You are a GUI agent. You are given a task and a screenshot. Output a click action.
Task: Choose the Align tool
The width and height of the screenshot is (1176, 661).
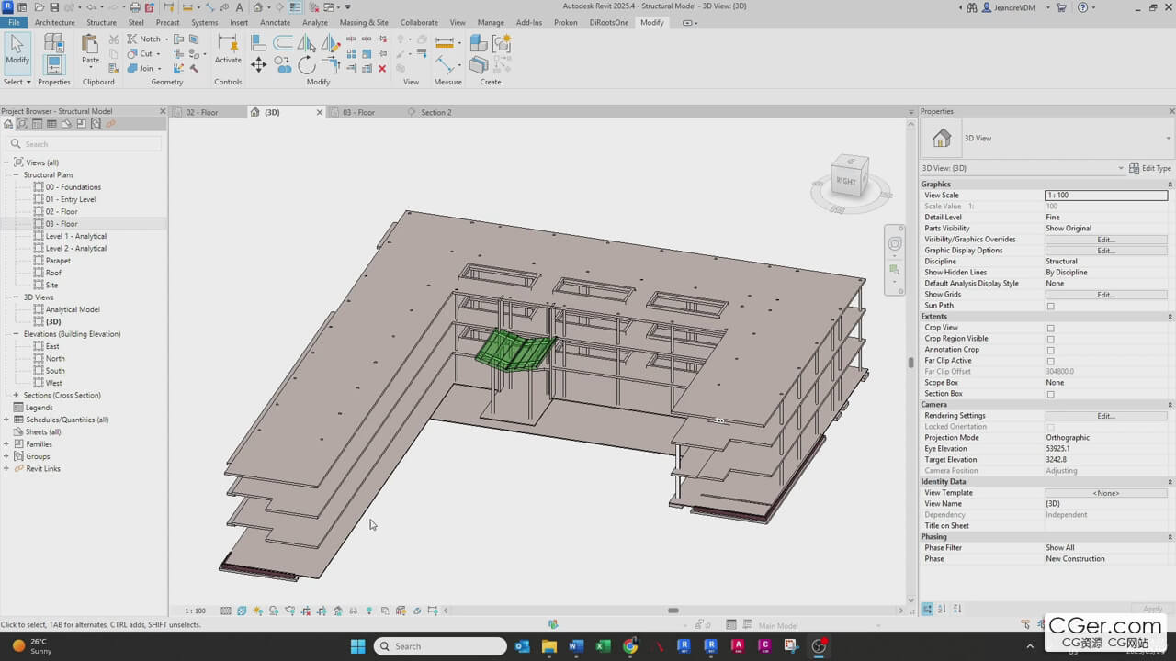pos(259,42)
